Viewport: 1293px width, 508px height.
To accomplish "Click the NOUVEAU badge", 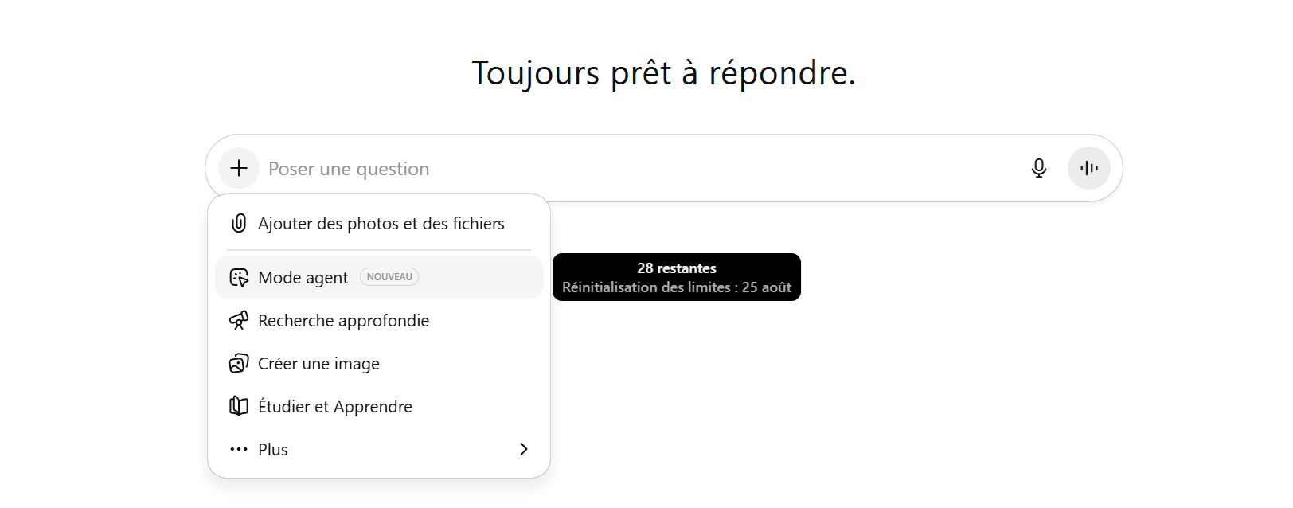I will click(x=389, y=277).
